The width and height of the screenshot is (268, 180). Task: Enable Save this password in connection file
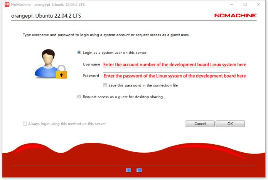point(105,85)
